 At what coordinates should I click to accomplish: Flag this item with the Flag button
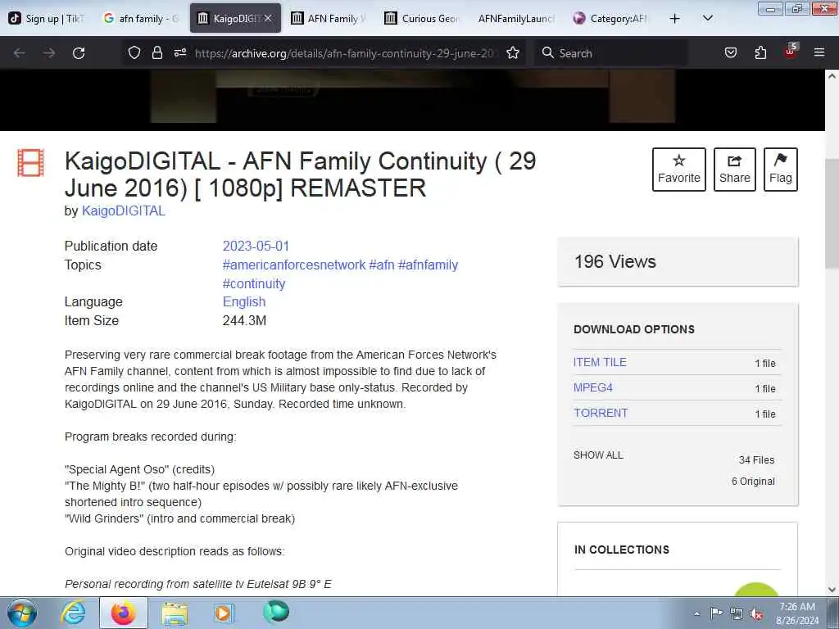[x=781, y=170]
